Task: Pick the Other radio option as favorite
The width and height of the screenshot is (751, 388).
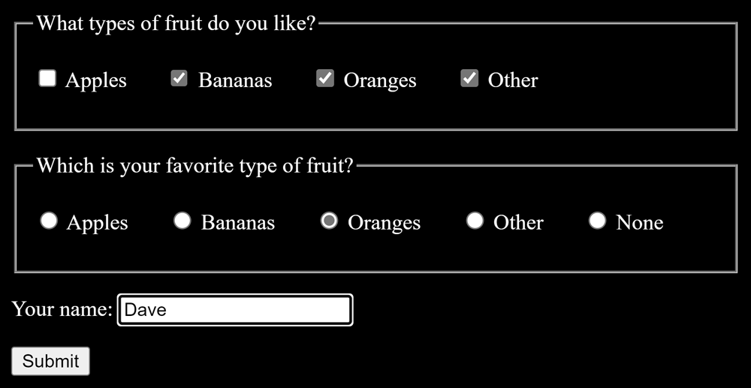Action: pos(475,221)
